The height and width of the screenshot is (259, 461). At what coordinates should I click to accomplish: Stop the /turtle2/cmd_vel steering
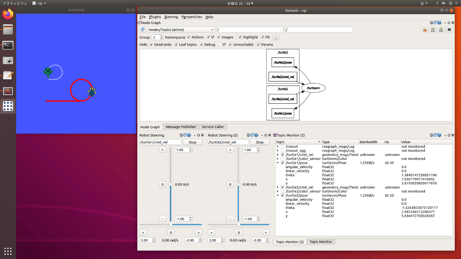coord(260,142)
